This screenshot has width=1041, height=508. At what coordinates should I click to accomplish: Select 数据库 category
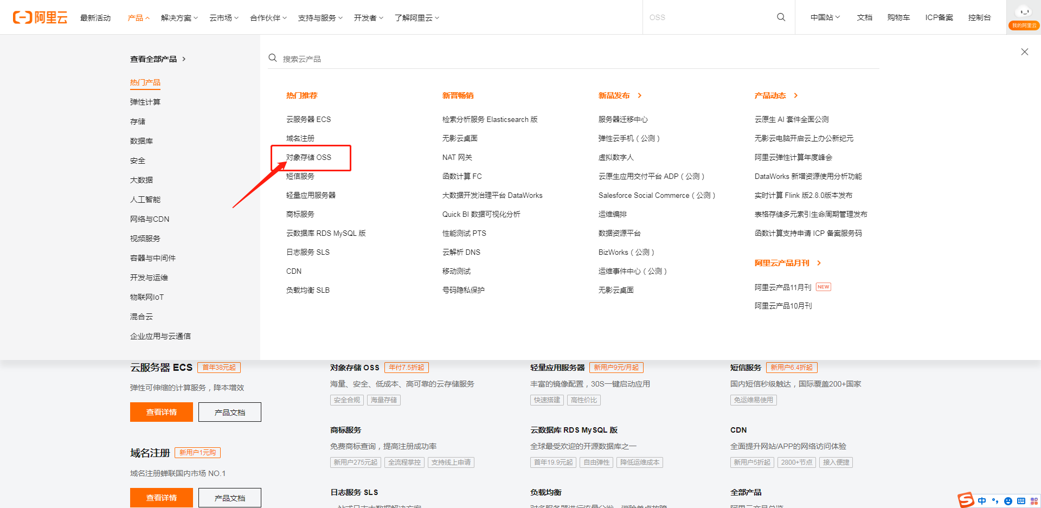[x=142, y=141]
